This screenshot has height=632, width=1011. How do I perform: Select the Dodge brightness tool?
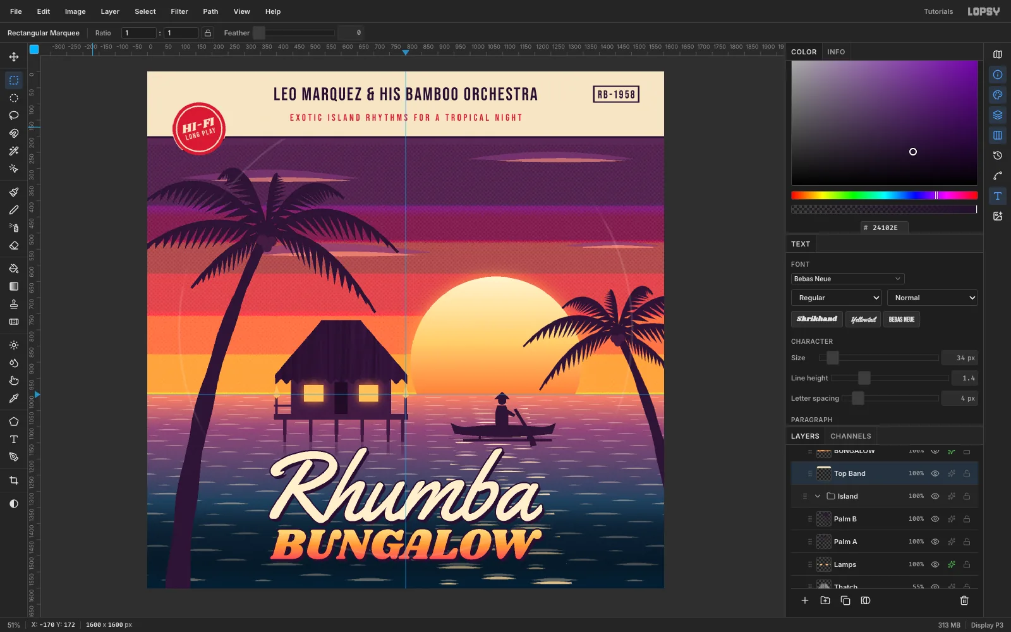[x=14, y=345]
